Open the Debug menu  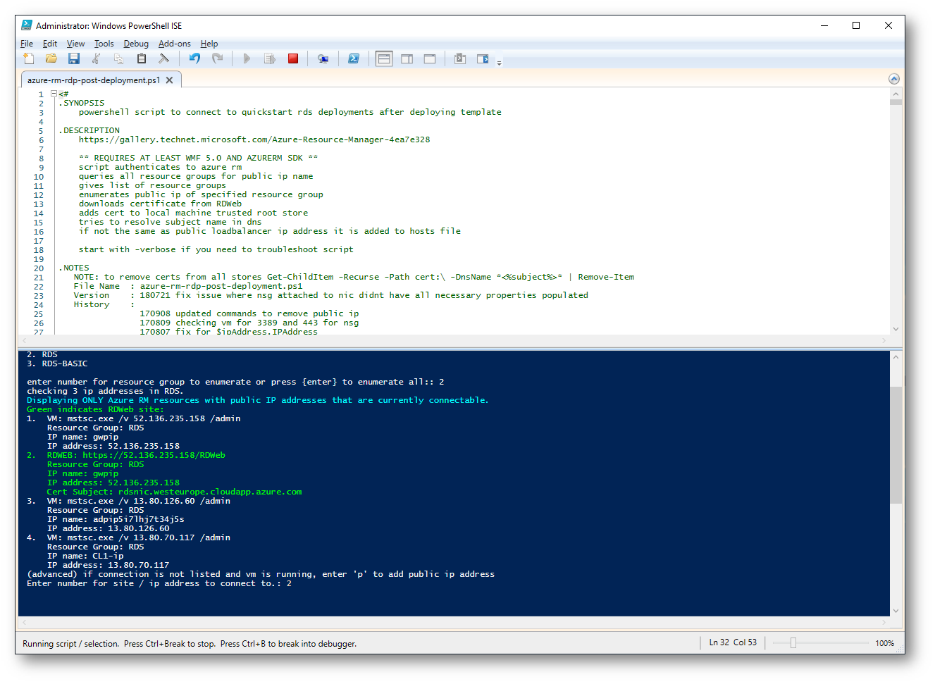click(x=136, y=44)
